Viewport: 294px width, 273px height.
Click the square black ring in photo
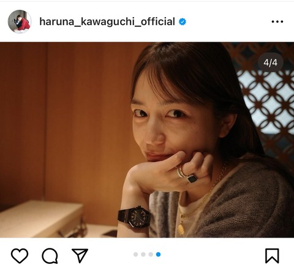coord(192,179)
